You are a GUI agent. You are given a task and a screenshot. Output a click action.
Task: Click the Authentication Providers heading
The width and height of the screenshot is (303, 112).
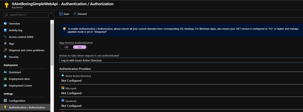75,69
